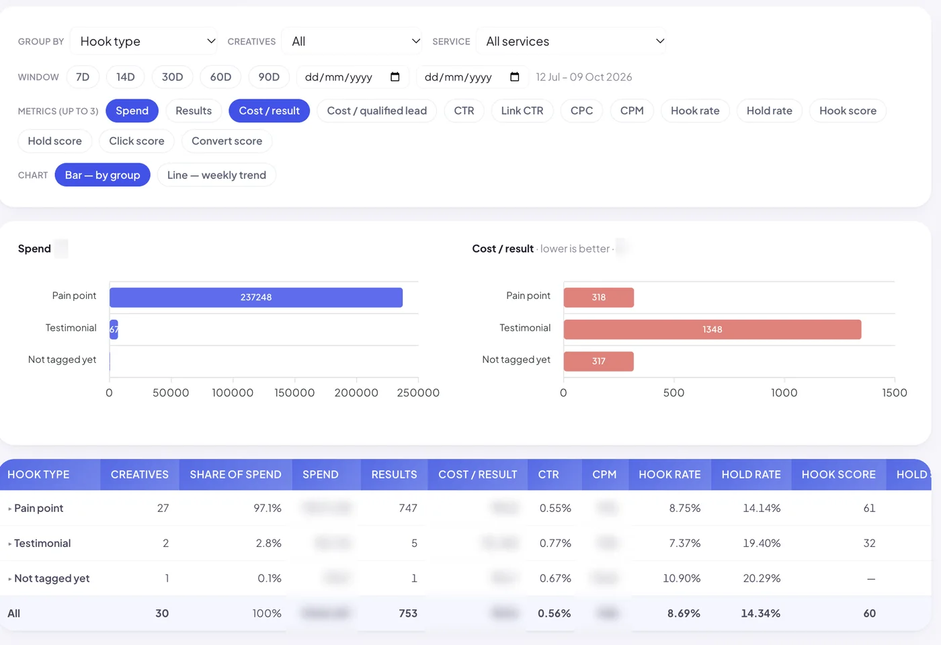Image resolution: width=941 pixels, height=645 pixels.
Task: Click the Pain point cost bar labeled 318
Action: coord(599,298)
